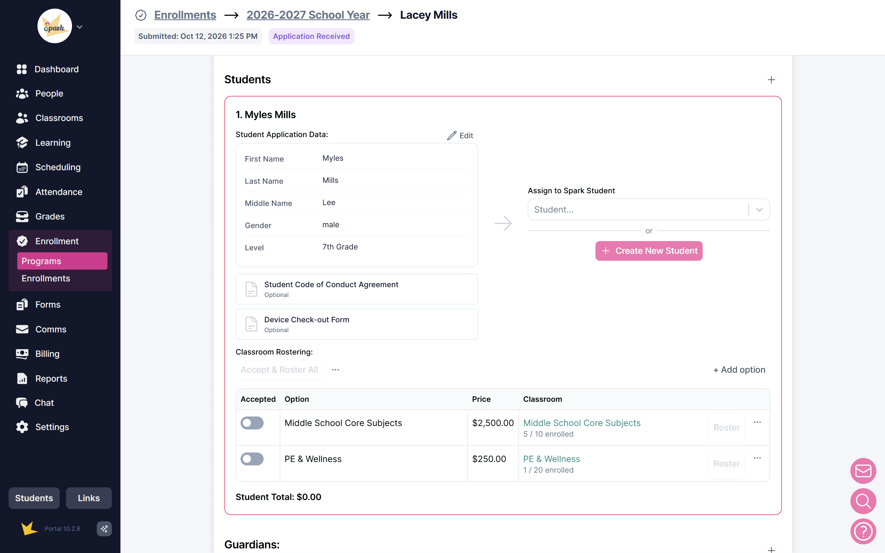
Task: Click + Add option link
Action: pos(739,370)
